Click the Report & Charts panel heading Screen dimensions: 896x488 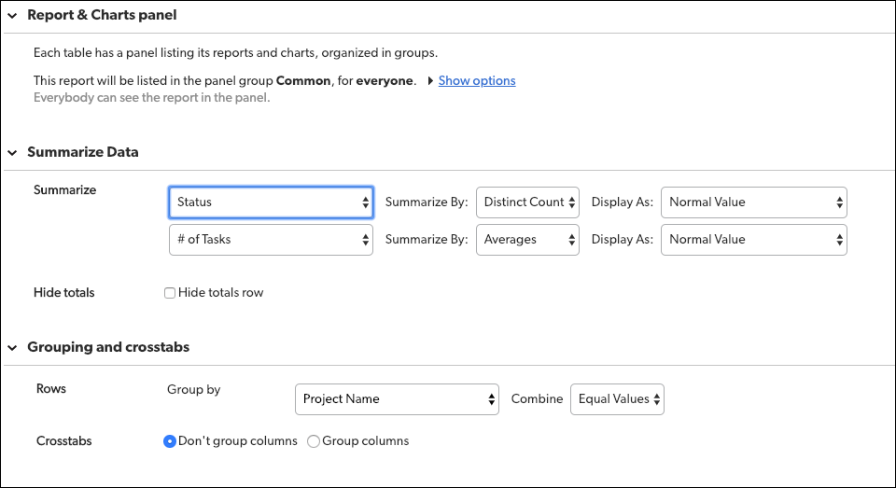coord(102,15)
